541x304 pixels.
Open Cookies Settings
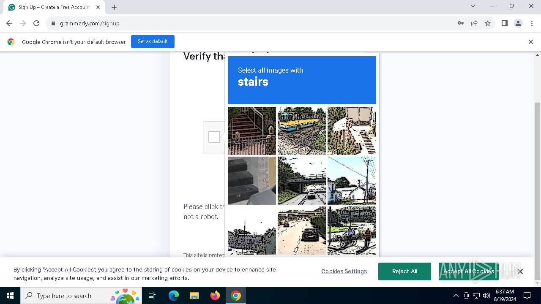point(344,271)
